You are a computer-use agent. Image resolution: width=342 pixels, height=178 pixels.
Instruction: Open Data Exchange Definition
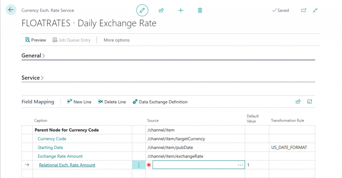[160, 102]
